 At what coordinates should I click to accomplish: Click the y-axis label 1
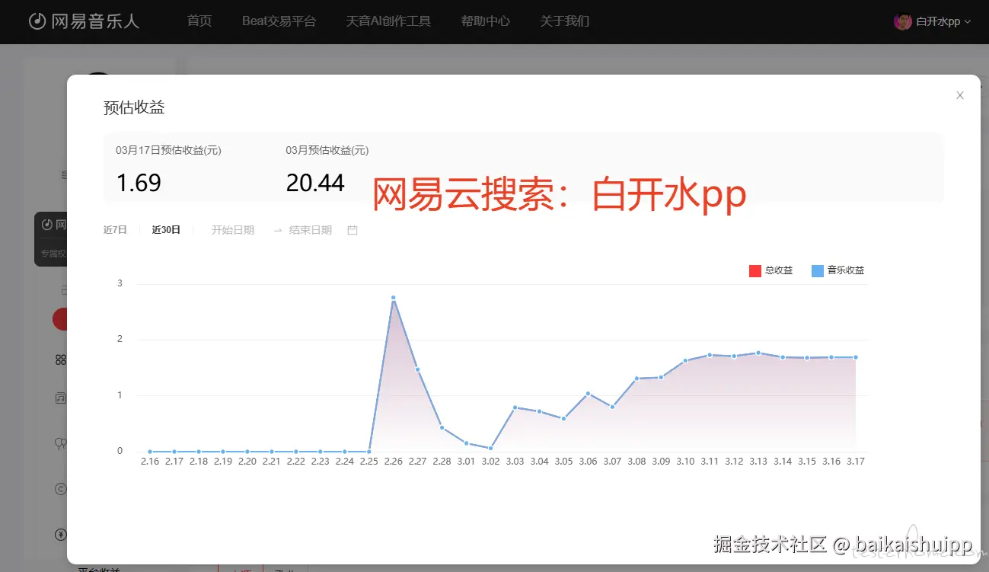(120, 395)
